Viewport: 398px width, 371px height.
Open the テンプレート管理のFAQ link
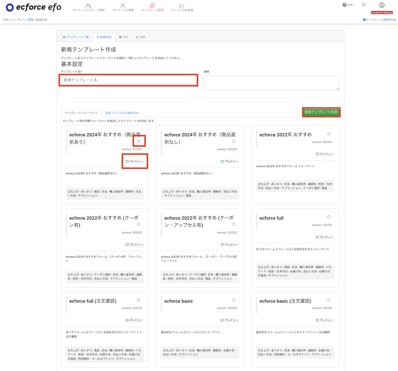pos(379,19)
